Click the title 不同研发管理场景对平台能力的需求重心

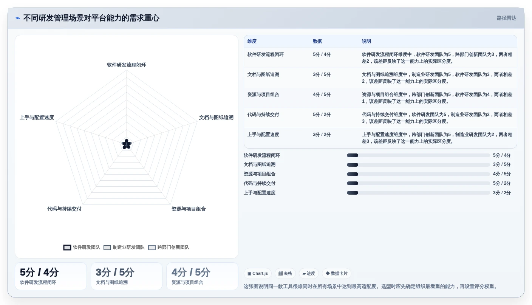(x=91, y=18)
